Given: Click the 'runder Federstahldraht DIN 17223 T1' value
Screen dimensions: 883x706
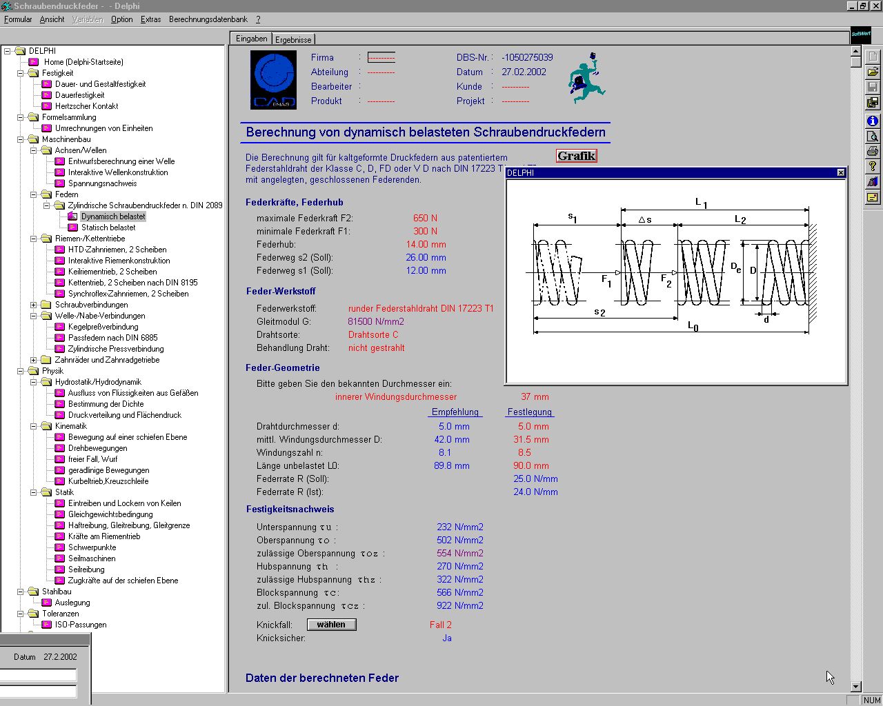Looking at the screenshot, I should tap(421, 308).
